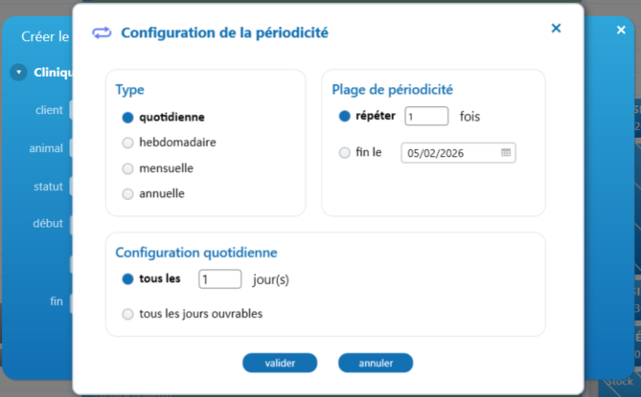Choose the annuelle periodicity option
This screenshot has width=641, height=397.
pos(127,193)
